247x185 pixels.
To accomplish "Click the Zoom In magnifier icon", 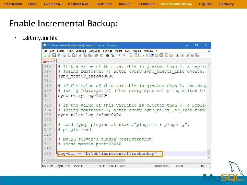I will (119, 55).
